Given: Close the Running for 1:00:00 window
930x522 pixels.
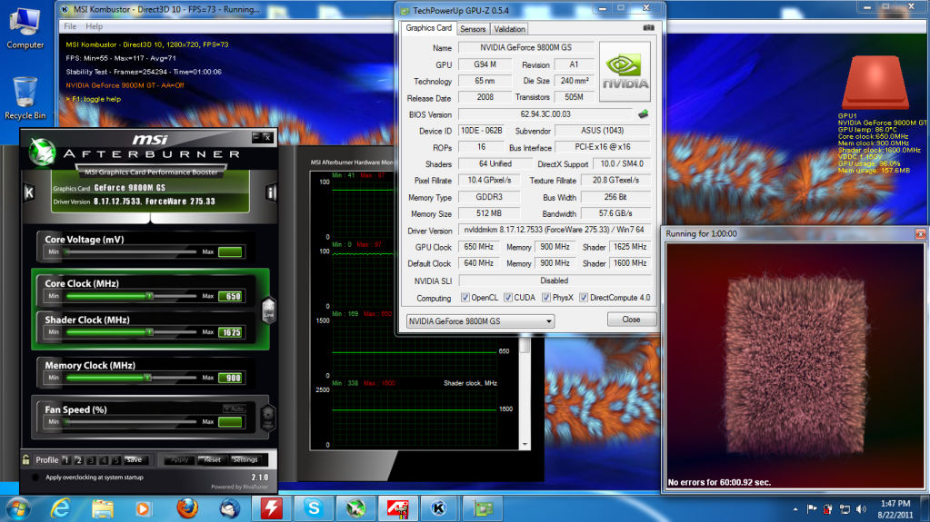Looking at the screenshot, I should click(920, 234).
